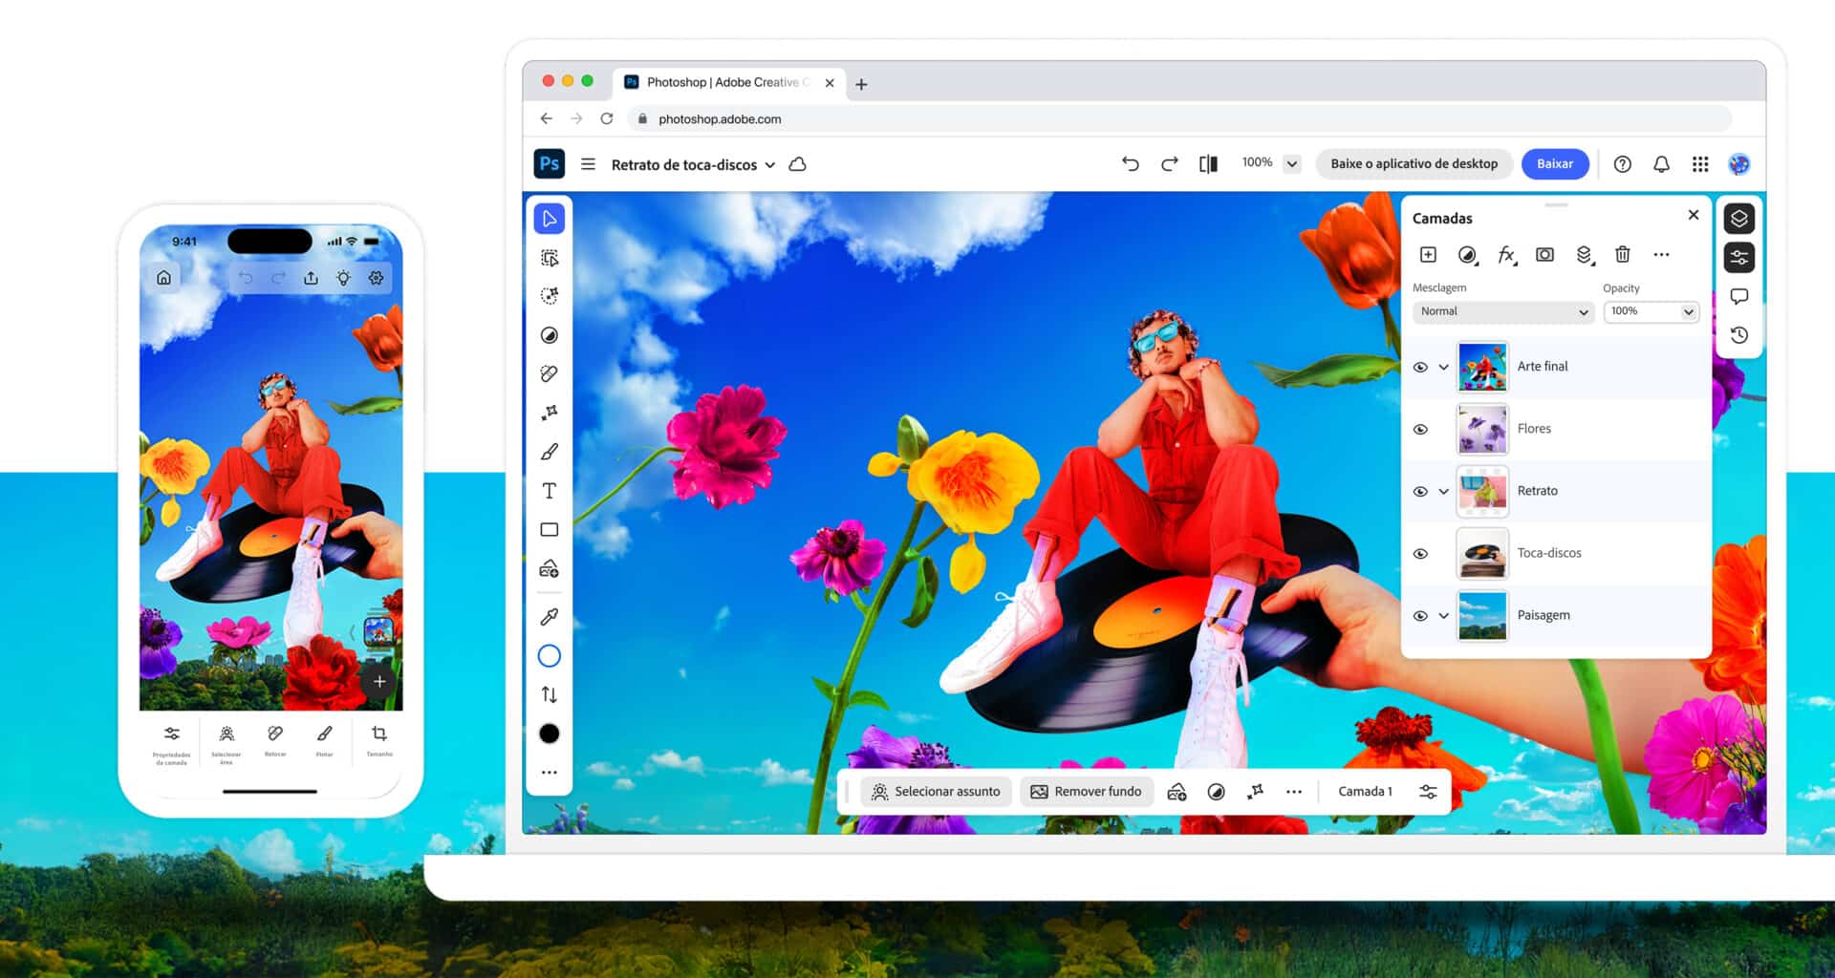The height and width of the screenshot is (978, 1835).
Task: Open the help question mark icon
Action: click(x=1622, y=164)
